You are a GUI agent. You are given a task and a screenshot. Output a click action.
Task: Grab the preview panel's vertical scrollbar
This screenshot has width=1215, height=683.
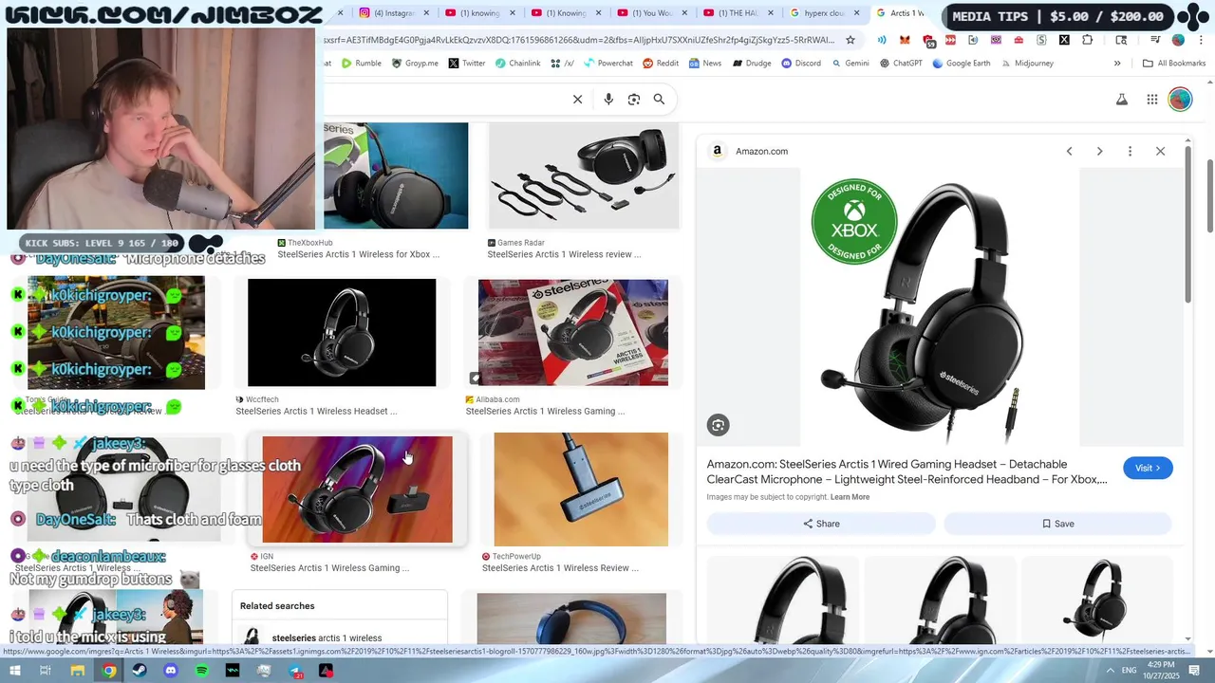coord(1187,226)
